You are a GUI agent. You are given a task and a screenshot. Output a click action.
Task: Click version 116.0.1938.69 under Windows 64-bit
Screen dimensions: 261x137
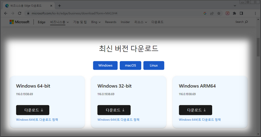25,94
